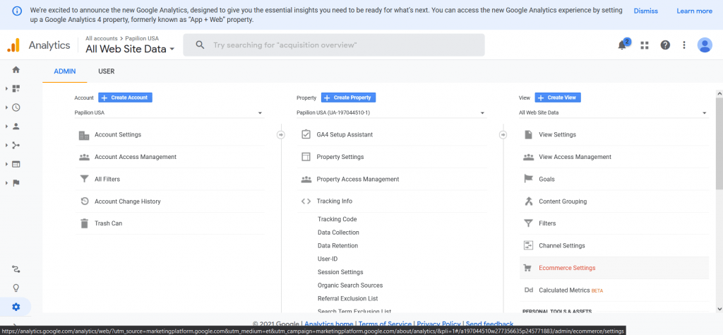This screenshot has height=335, width=723.
Task: Click the Channel Settings icon
Action: click(x=528, y=245)
